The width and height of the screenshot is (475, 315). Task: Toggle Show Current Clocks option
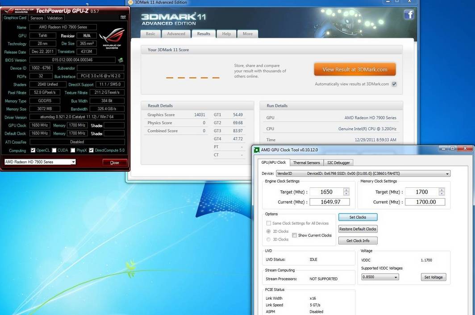click(x=295, y=235)
